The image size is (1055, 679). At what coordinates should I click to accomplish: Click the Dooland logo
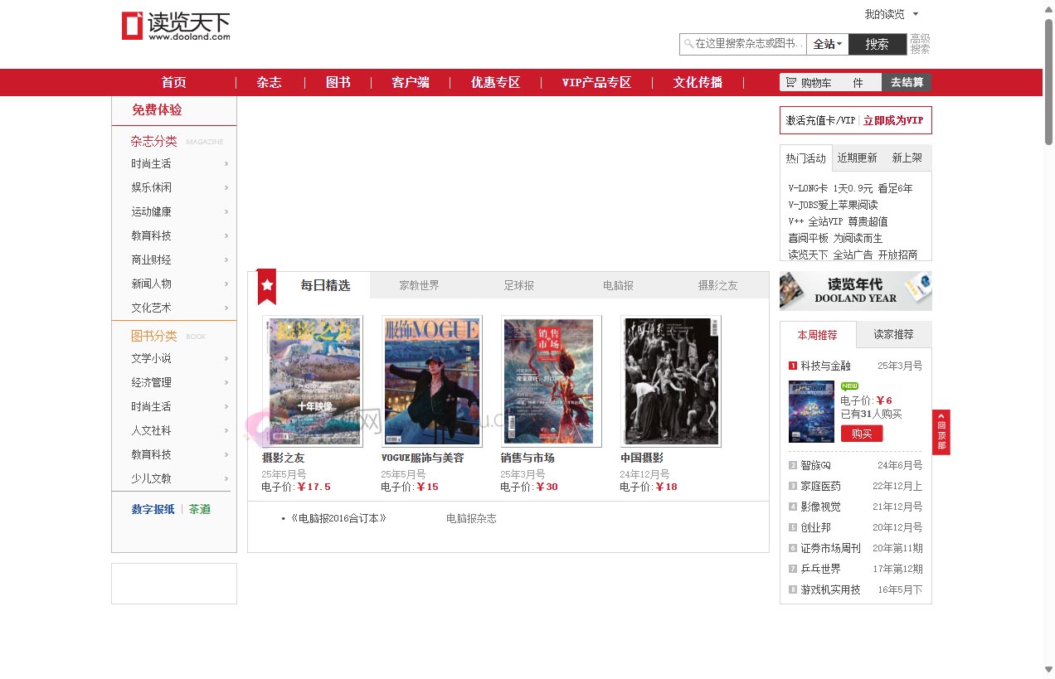[x=176, y=26]
